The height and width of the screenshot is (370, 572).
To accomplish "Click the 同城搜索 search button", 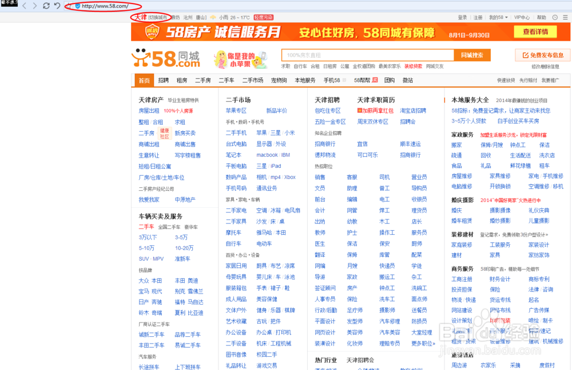I will 472,55.
